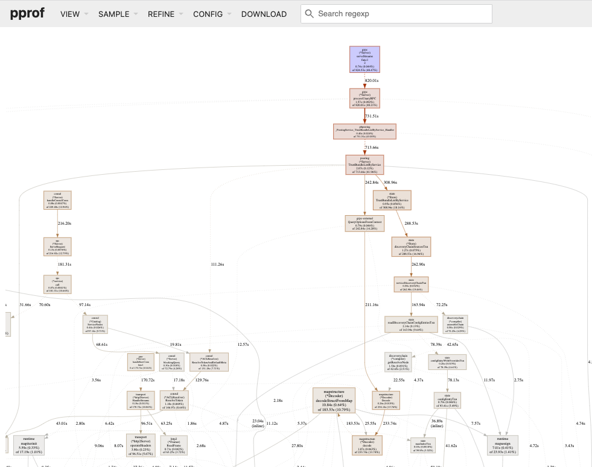
Task: Click the TrustBundleListByService_Handler node
Action: pos(364,131)
